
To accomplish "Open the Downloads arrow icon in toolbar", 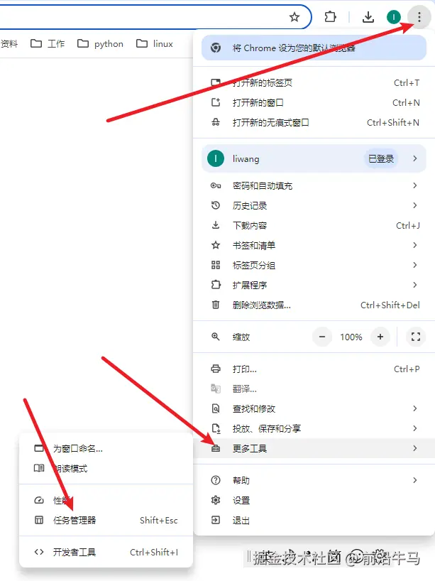I will coord(368,16).
